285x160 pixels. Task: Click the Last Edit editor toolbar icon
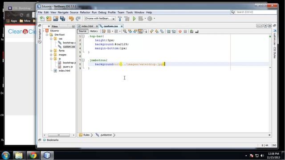pos(104,32)
